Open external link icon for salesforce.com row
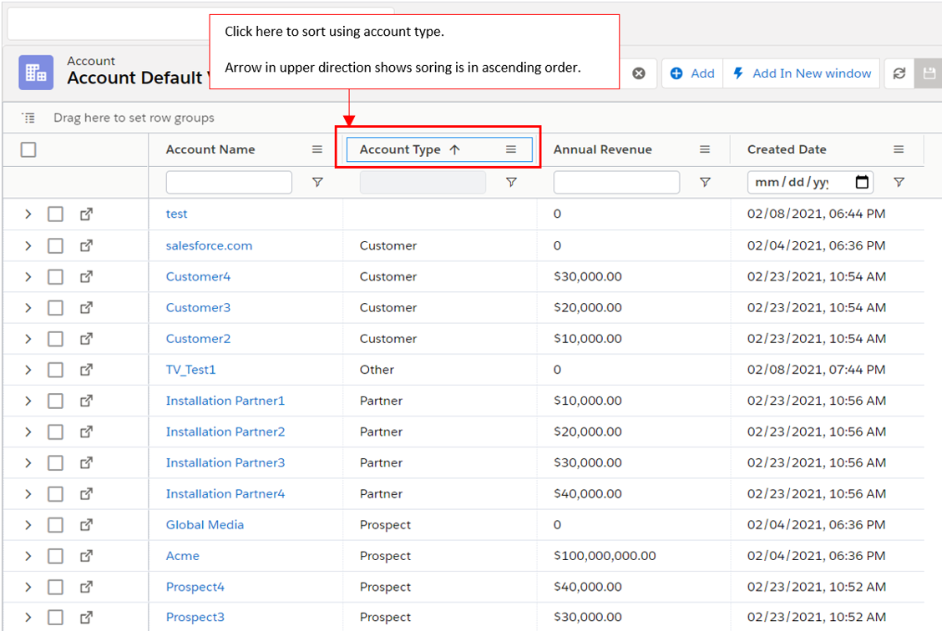Image resolution: width=942 pixels, height=631 pixels. point(86,245)
